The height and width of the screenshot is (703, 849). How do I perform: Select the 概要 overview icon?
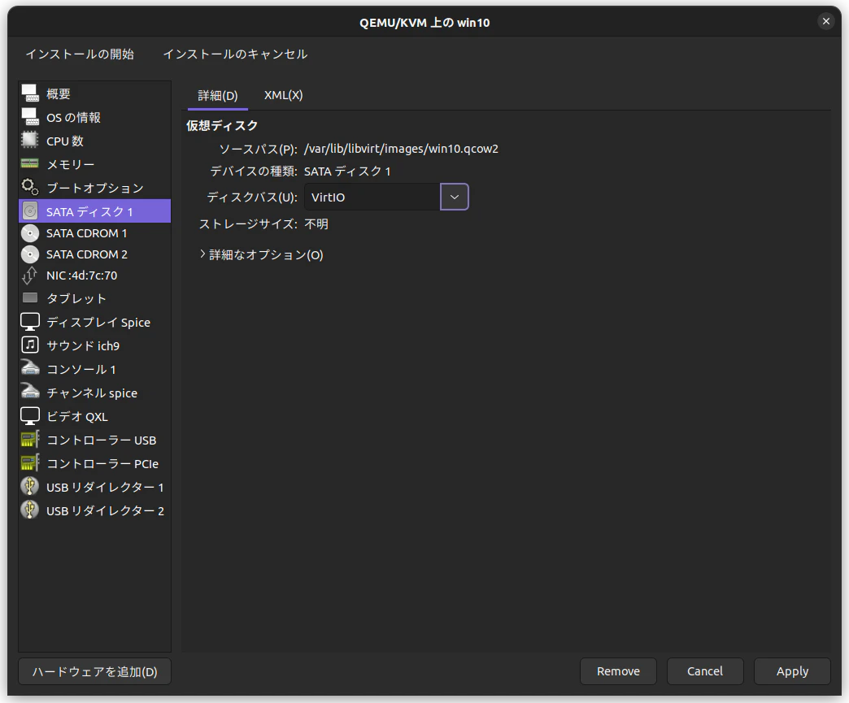click(30, 93)
